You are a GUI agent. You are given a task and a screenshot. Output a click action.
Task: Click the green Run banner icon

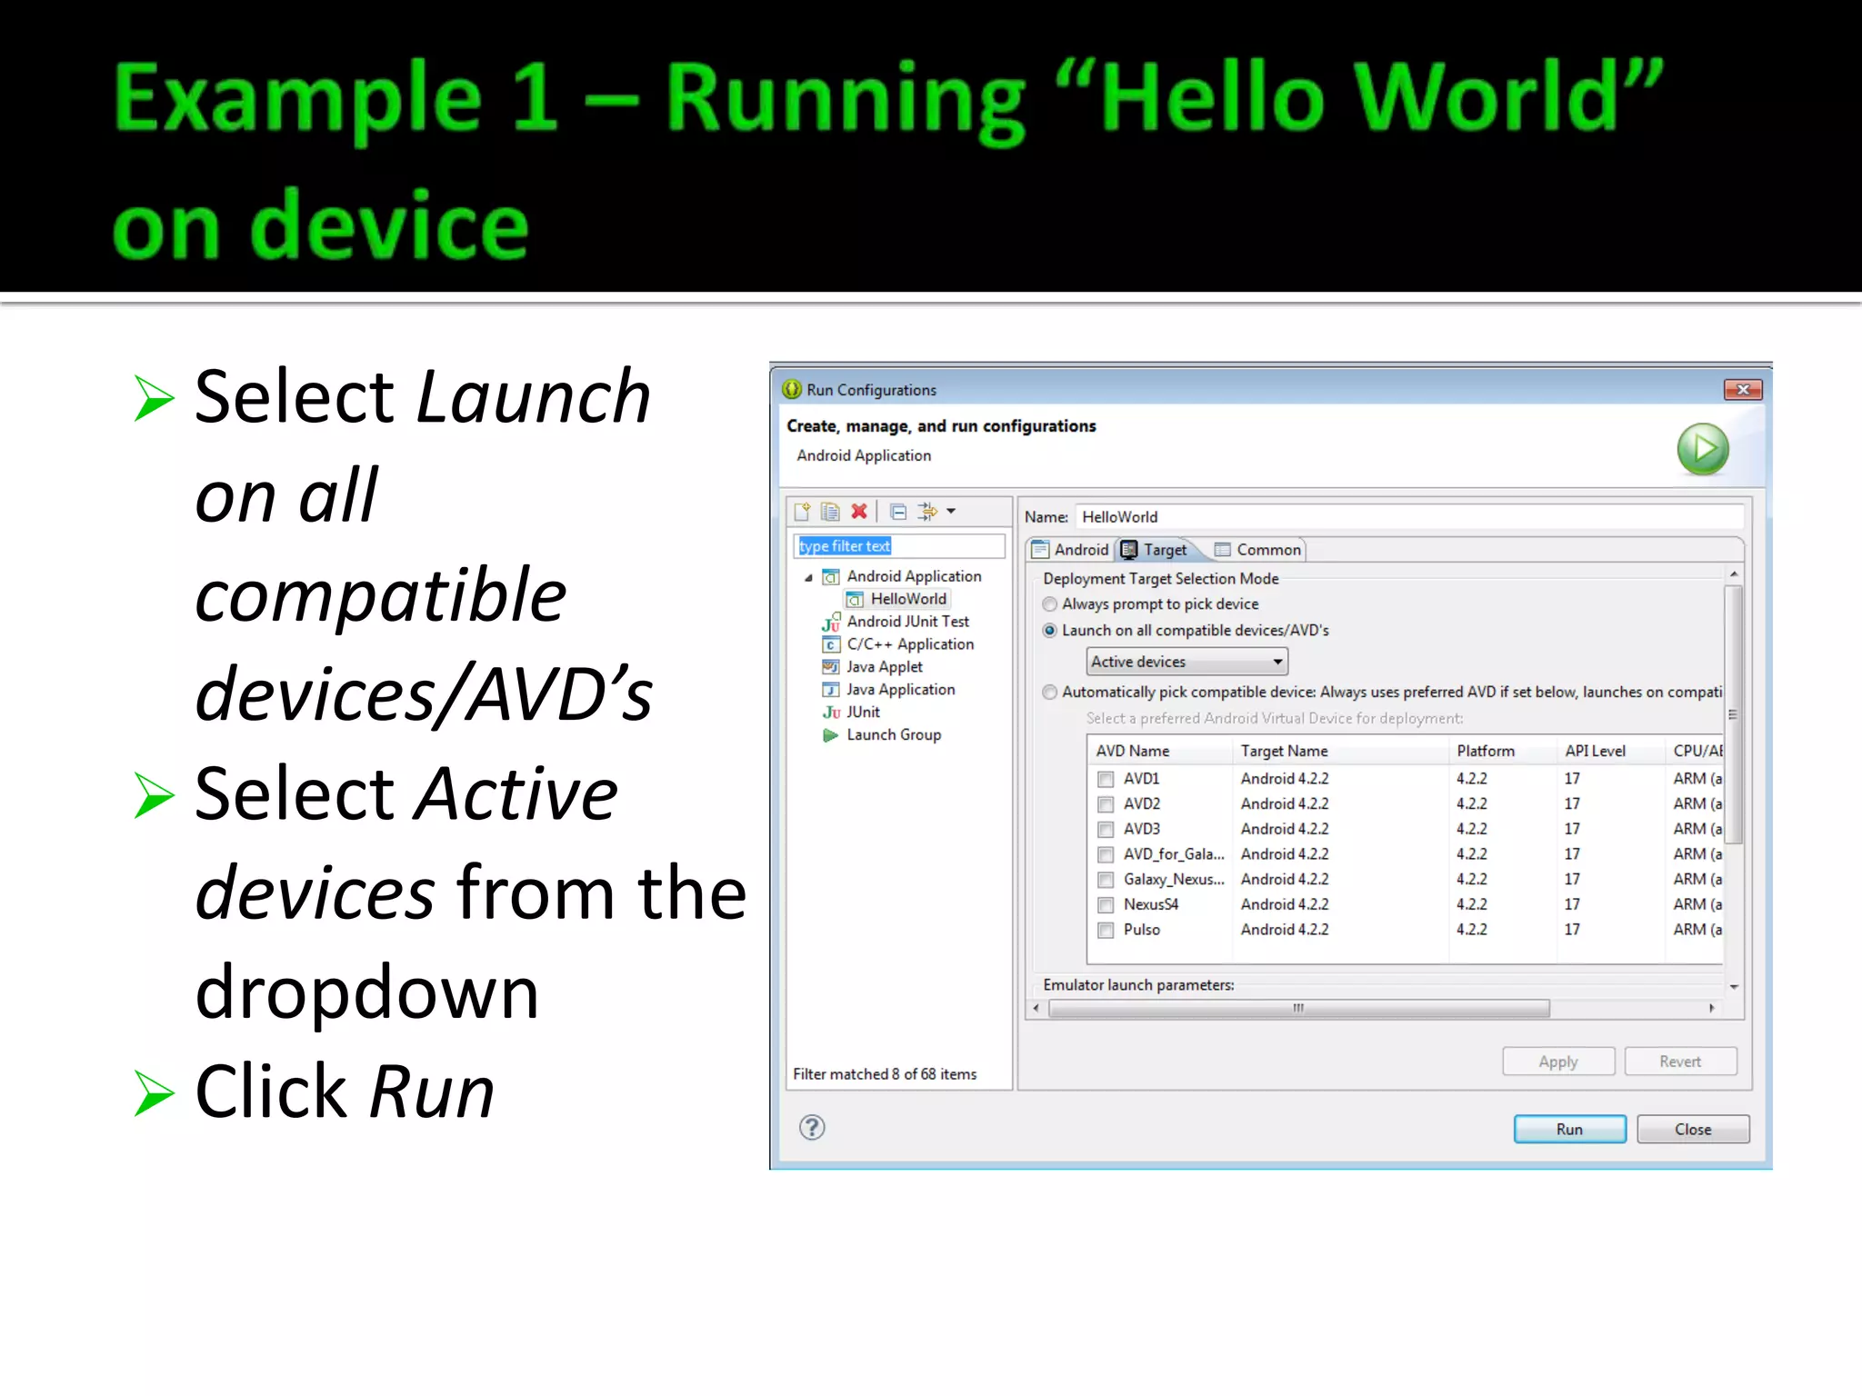(1703, 449)
